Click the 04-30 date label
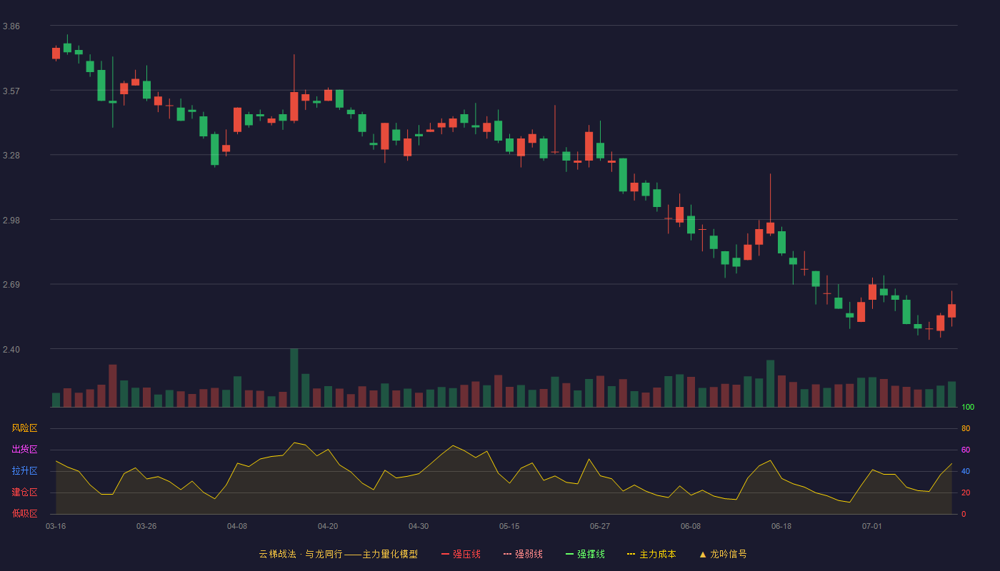 pos(419,526)
